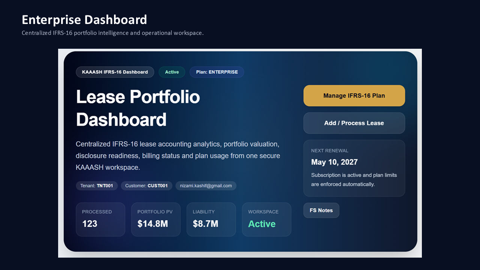
Task: Click the Manage IFRS-16 Plan button
Action: (x=354, y=96)
